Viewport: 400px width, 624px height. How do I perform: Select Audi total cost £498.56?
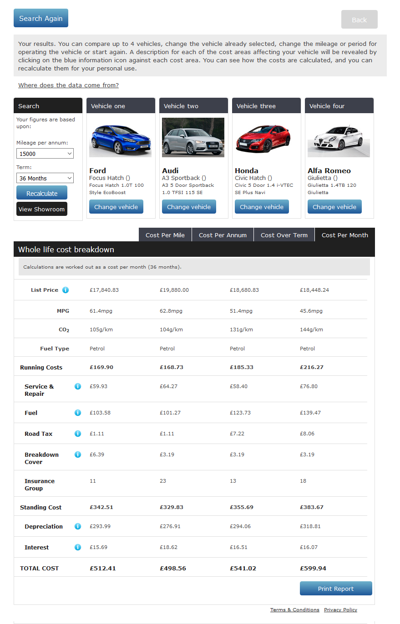tap(173, 568)
